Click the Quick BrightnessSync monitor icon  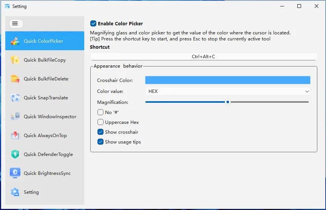(x=15, y=173)
